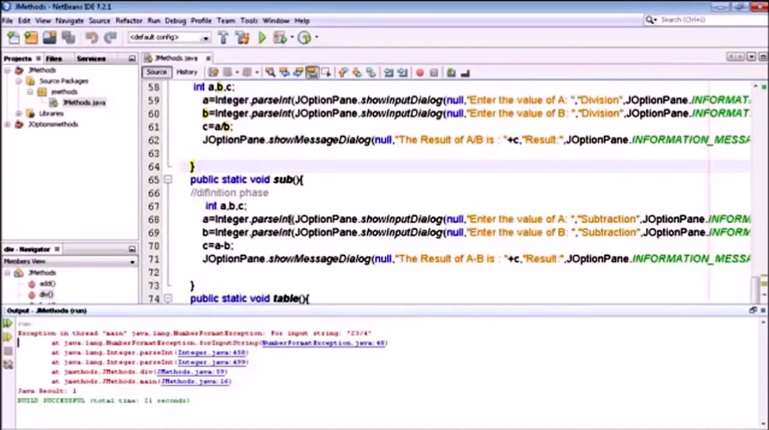Image resolution: width=769 pixels, height=430 pixels.
Task: Click Clean and Build Project icon
Action: tap(242, 38)
